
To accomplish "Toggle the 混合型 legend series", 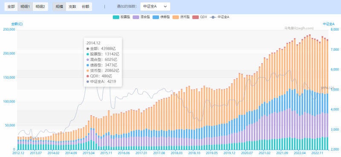I will tap(142, 17).
